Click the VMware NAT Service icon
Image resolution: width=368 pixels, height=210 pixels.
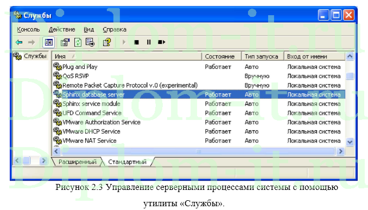tap(58, 140)
